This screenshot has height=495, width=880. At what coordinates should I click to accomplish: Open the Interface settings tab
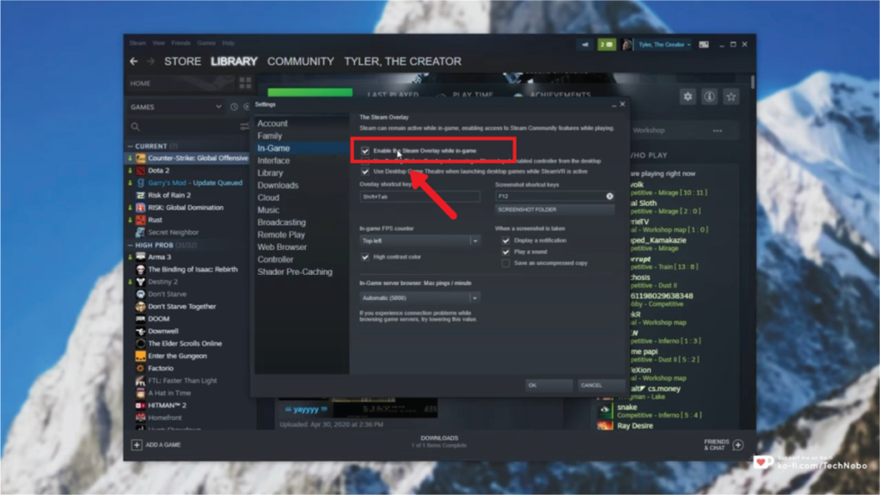pos(273,161)
